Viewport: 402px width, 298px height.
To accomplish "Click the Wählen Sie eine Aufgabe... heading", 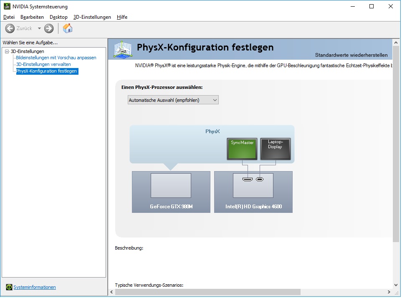I will [30, 43].
